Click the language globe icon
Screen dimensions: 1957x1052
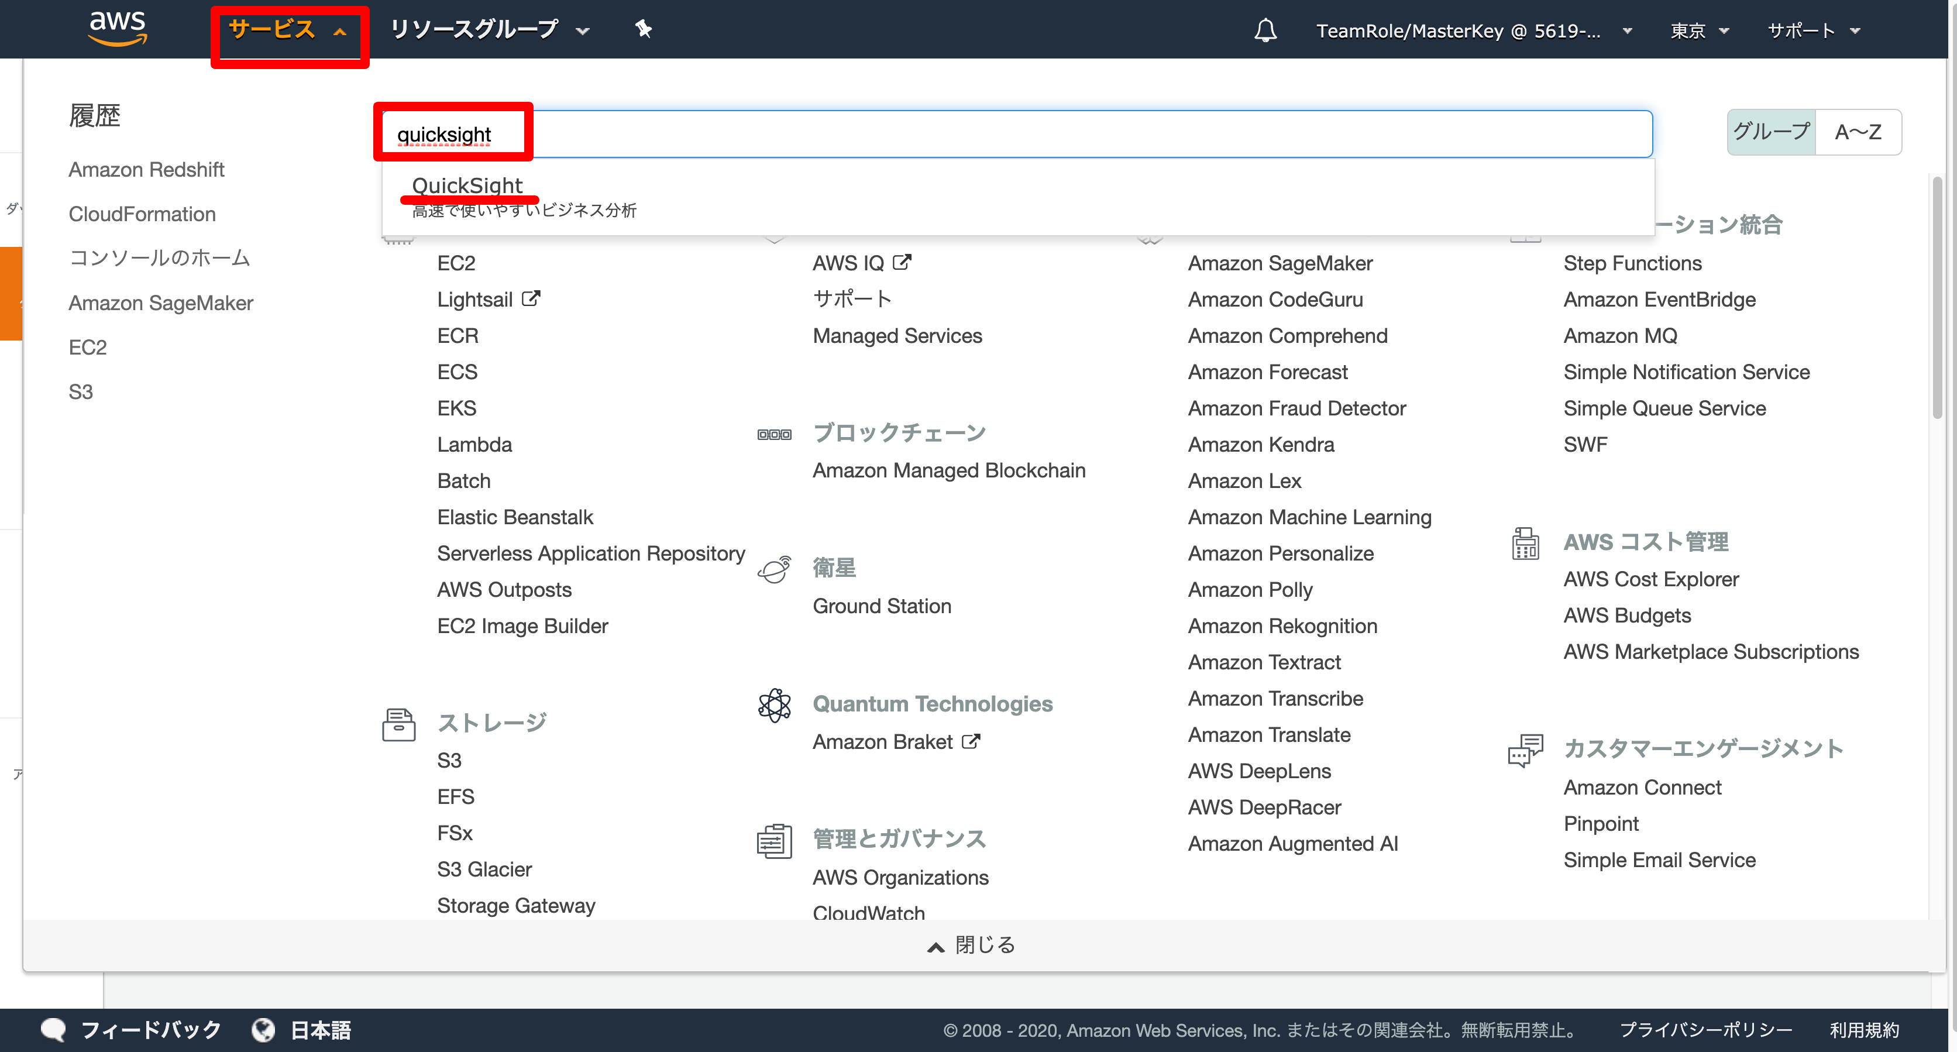click(263, 1029)
